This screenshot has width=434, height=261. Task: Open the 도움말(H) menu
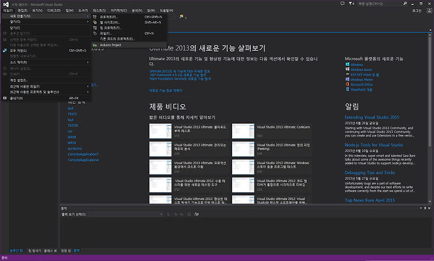tap(166, 10)
